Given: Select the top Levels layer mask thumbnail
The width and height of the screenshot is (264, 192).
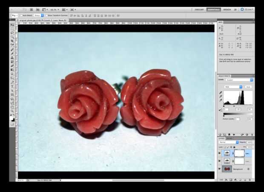Looking at the screenshot, I should pos(239,153).
